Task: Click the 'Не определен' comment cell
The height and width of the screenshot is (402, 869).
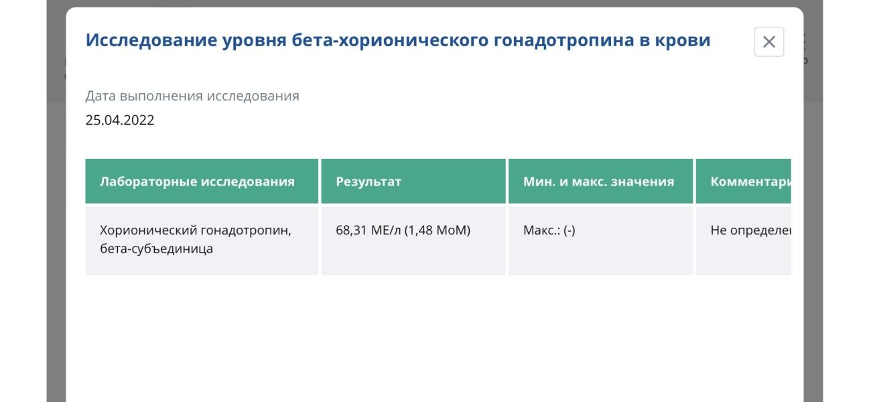Action: pyautogui.click(x=744, y=240)
